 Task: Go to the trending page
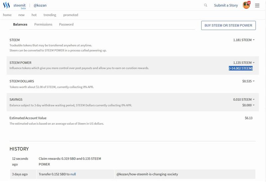click(x=50, y=15)
